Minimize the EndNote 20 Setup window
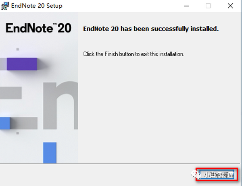This screenshot has width=242, height=186. (x=186, y=6)
